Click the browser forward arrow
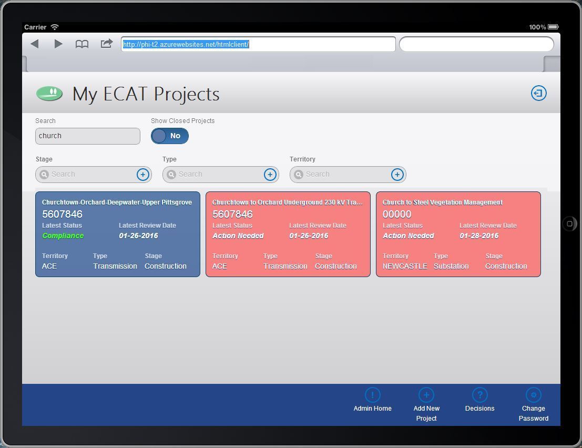Image resolution: width=582 pixels, height=448 pixels. (58, 44)
